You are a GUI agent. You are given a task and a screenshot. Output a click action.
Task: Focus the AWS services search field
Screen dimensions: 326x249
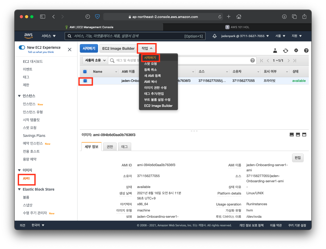(135, 36)
